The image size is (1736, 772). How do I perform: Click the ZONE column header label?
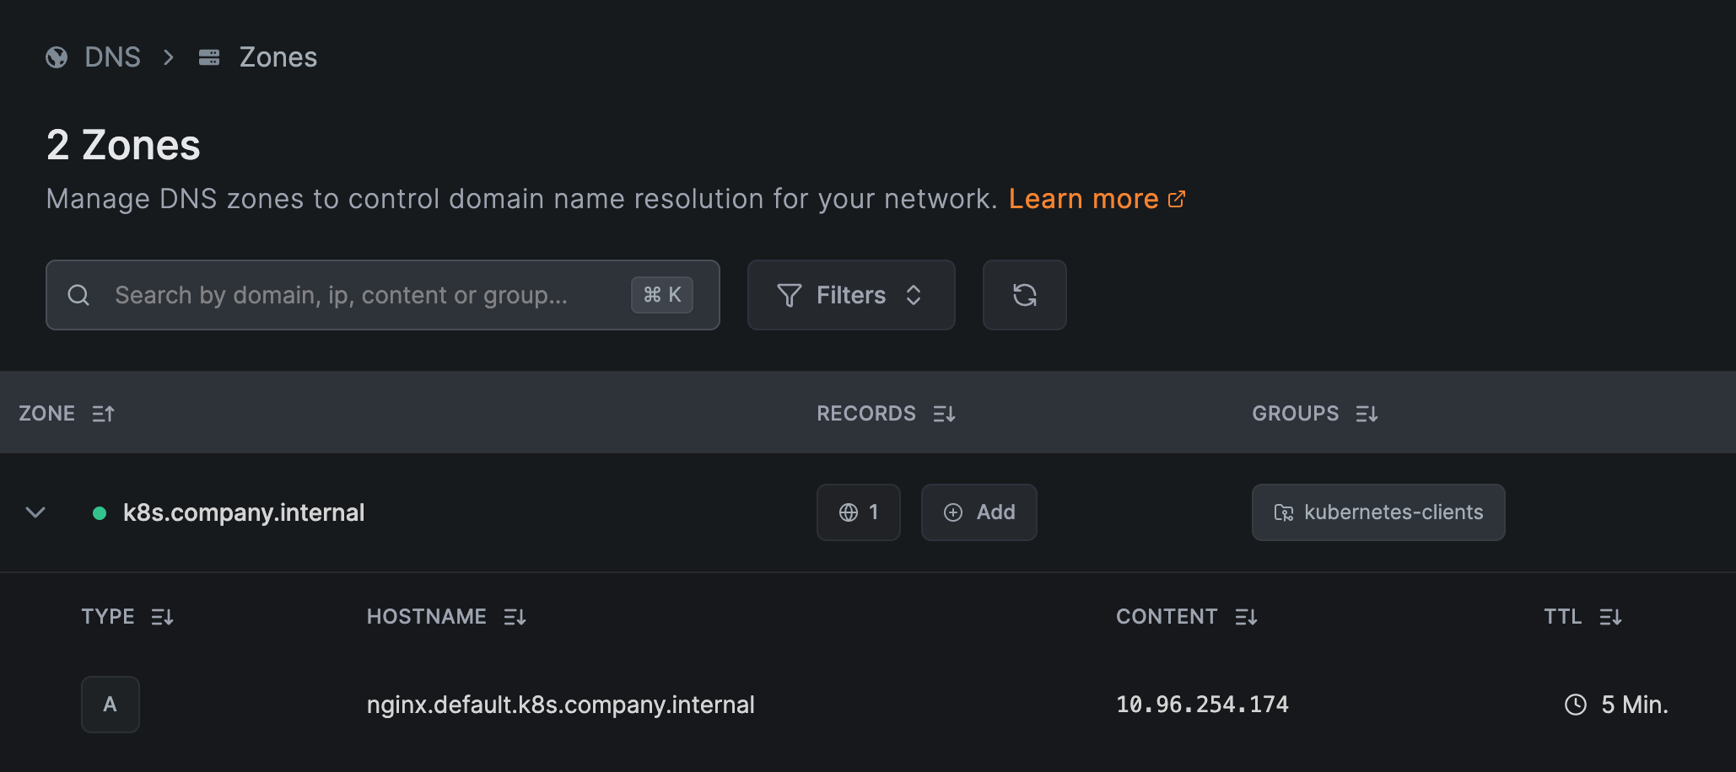click(46, 414)
